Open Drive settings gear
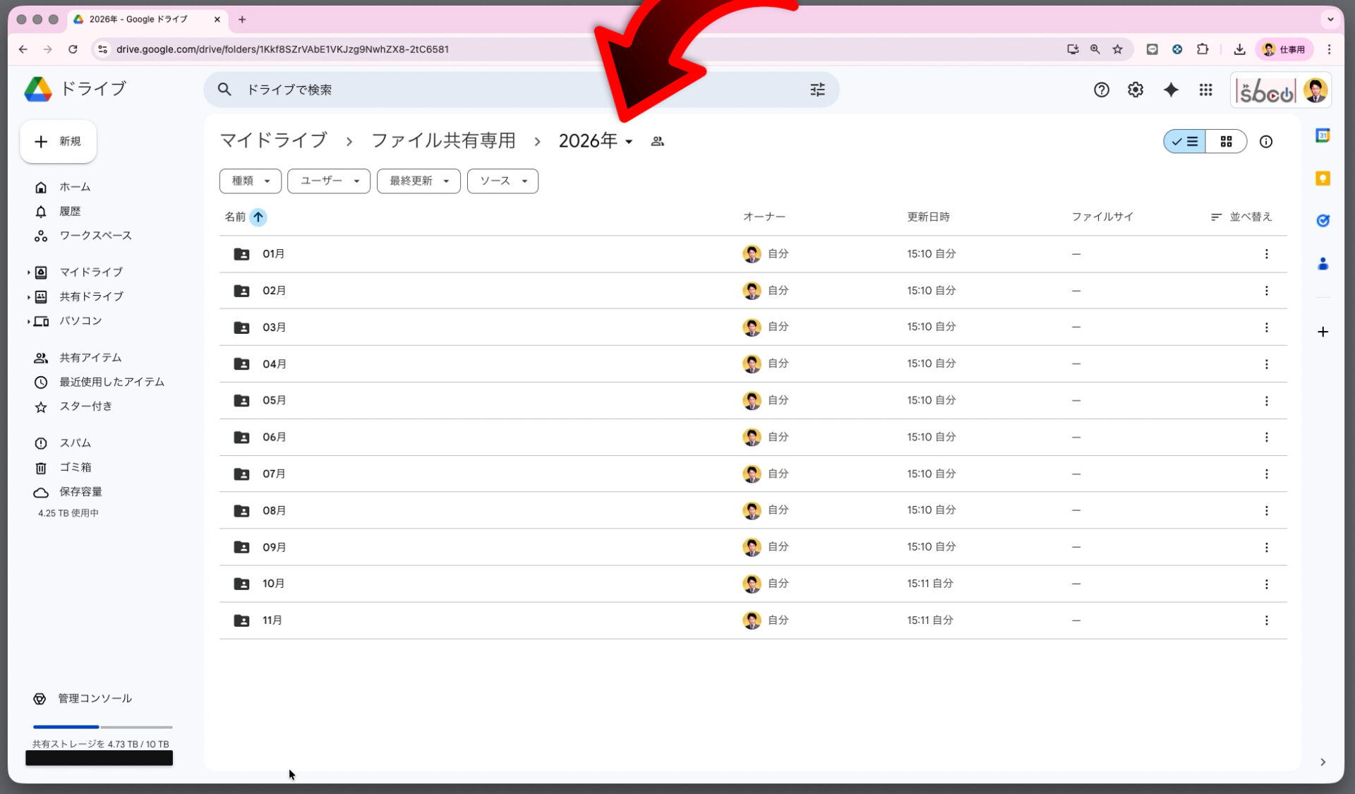The height and width of the screenshot is (794, 1355). pyautogui.click(x=1135, y=90)
